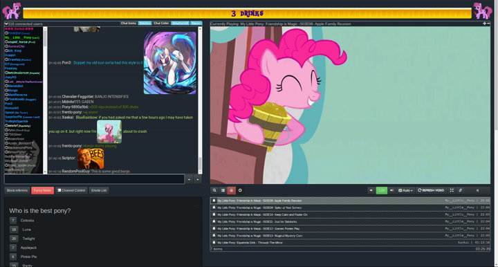The image size is (498, 267).
Task: Click the video player showing Pinkie Pie
Action: tap(350, 105)
